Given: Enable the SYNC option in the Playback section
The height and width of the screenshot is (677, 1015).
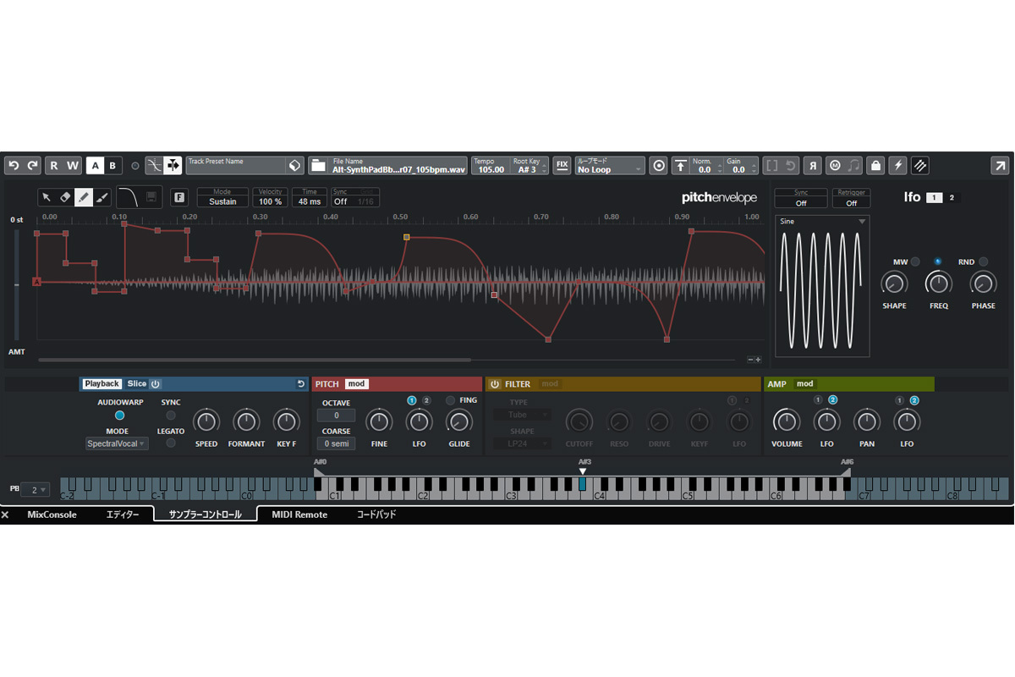Looking at the screenshot, I should [170, 414].
